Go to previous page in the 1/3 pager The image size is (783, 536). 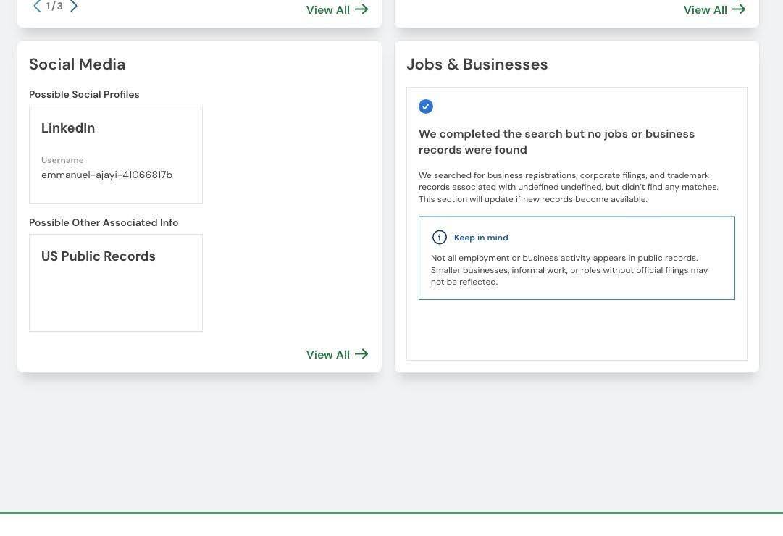click(x=37, y=6)
